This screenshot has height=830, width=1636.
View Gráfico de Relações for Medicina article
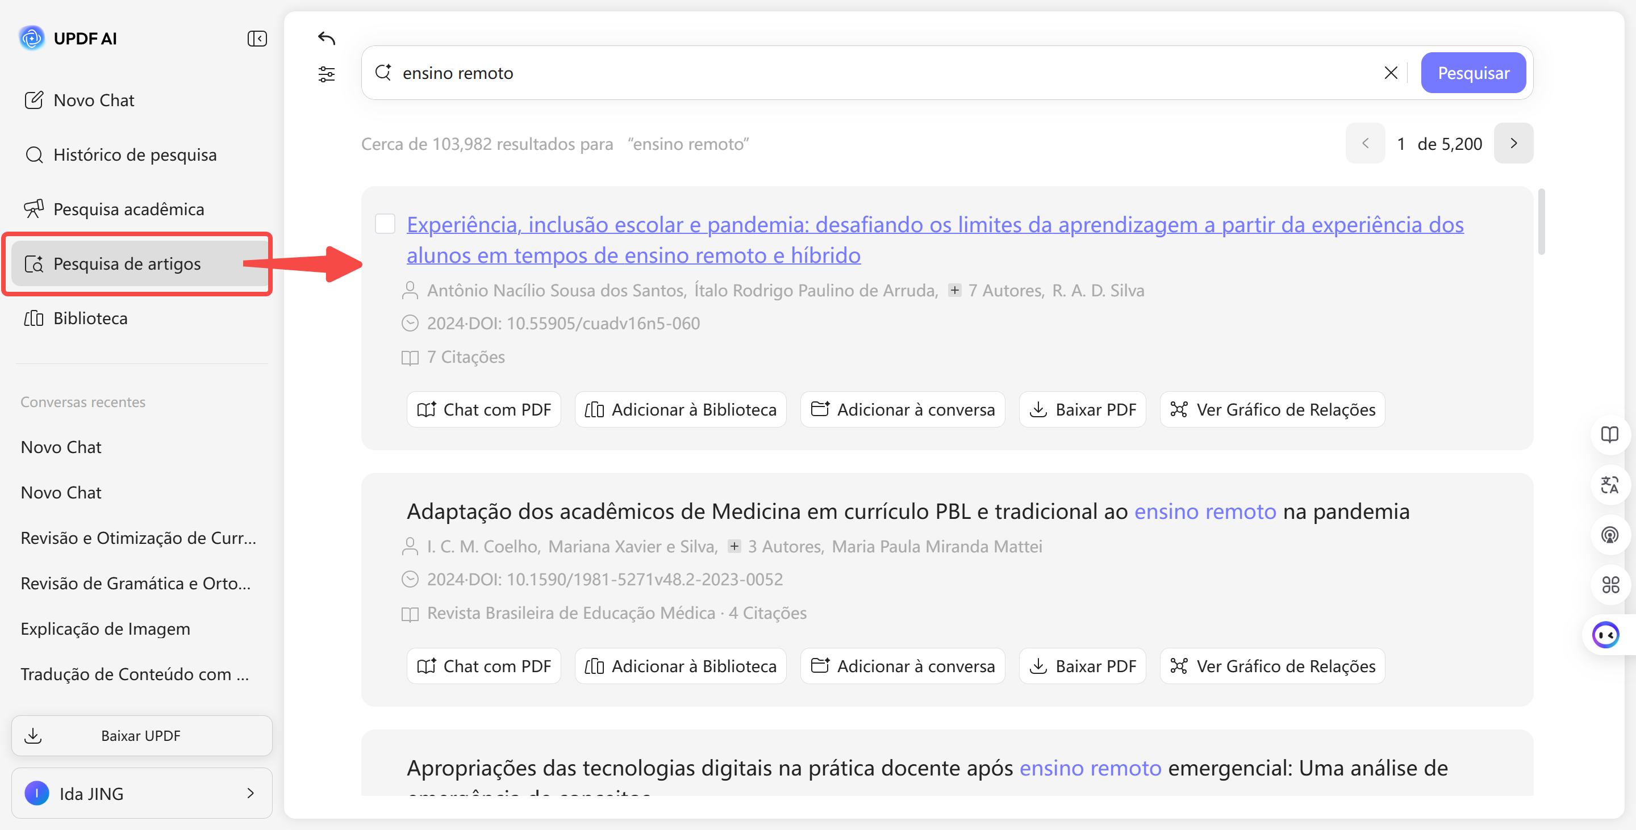tap(1272, 666)
